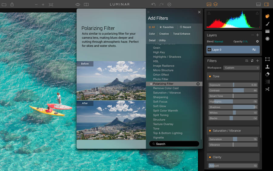This screenshot has height=171, width=273.
Task: Open Layer 0 adjustments sliders icon
Action: pos(254,50)
